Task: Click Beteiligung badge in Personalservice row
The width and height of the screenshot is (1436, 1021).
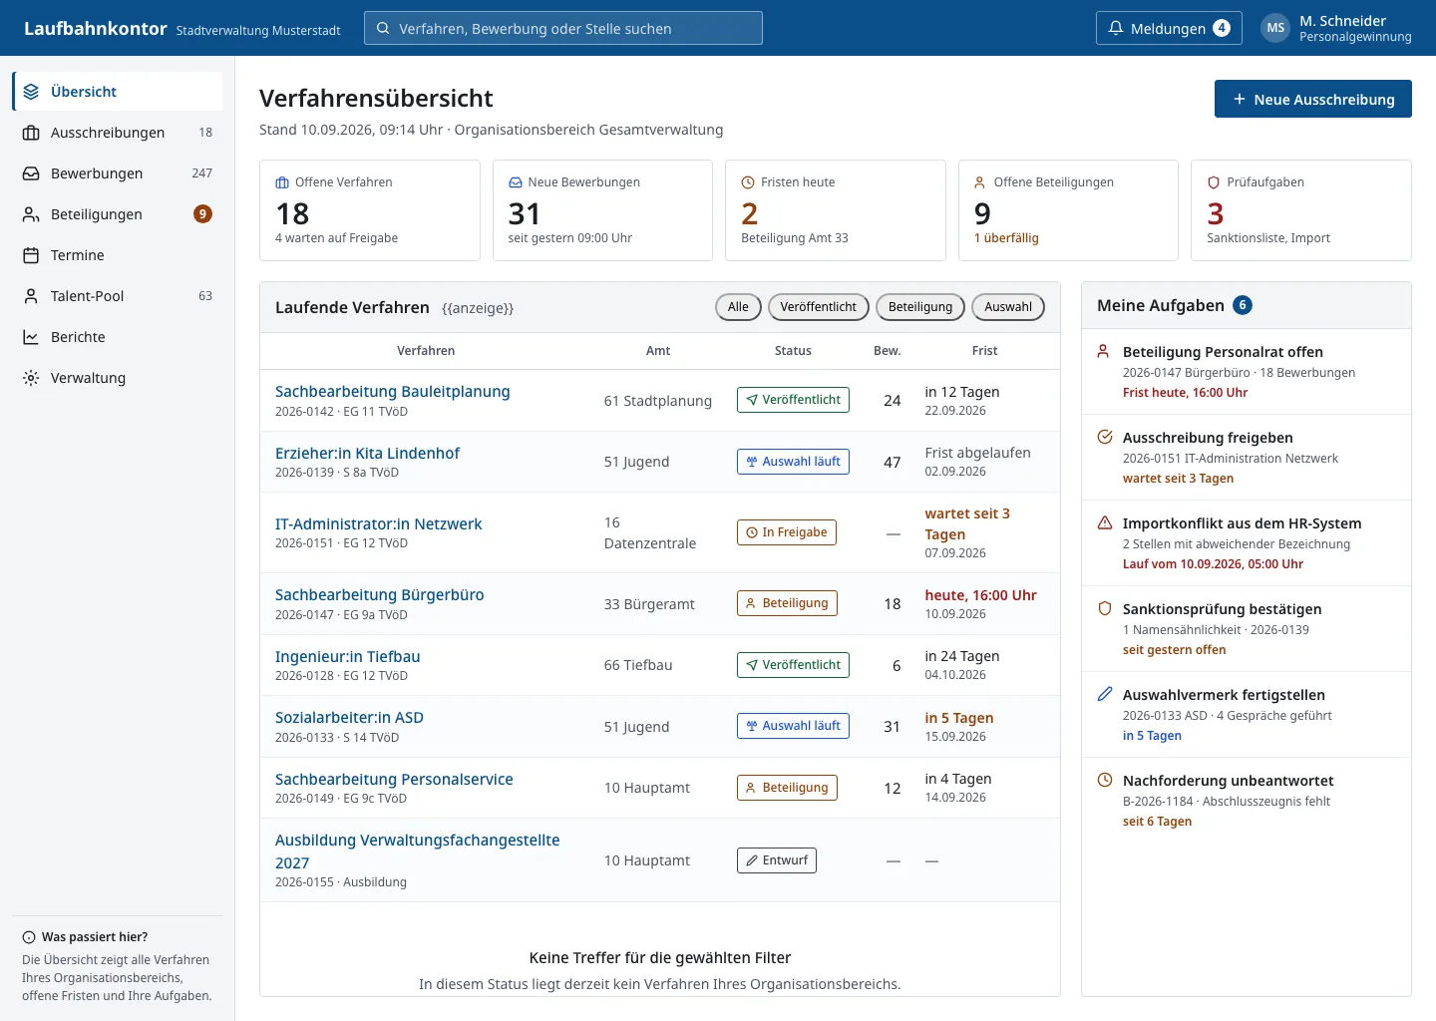Action: pos(787,788)
